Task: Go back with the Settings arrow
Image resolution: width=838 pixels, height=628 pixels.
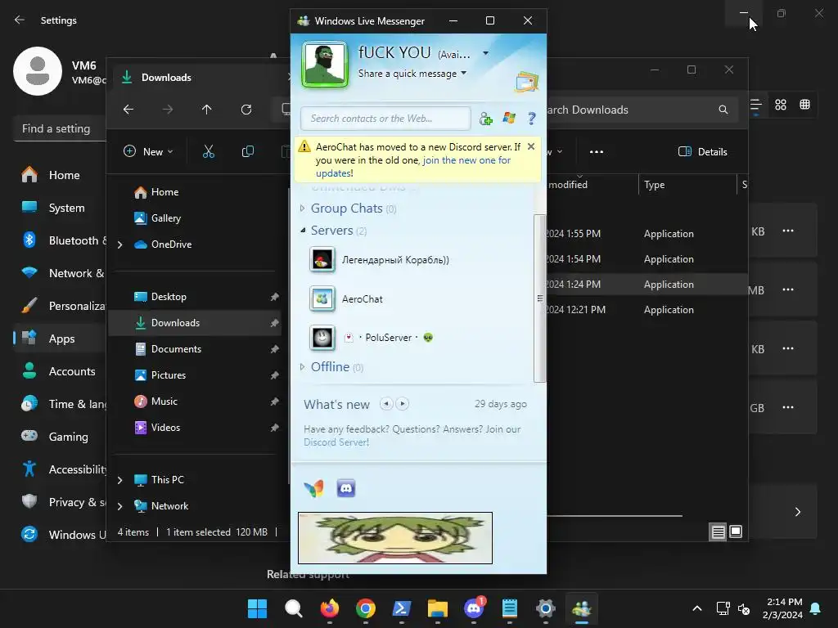Action: [20, 20]
